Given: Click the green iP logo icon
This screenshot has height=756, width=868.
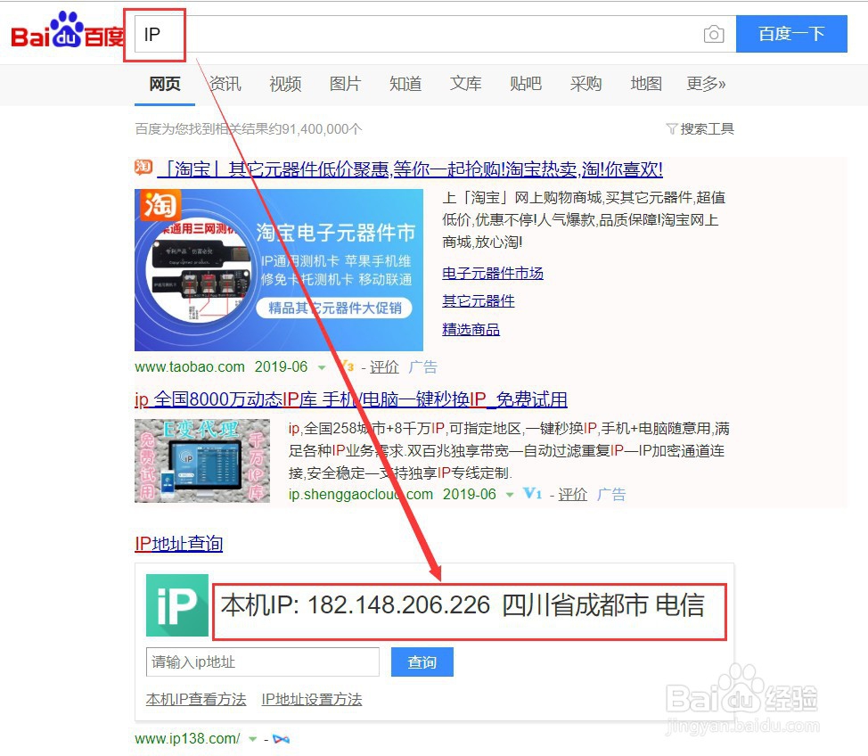Looking at the screenshot, I should coord(177,604).
